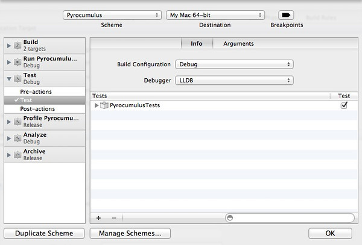Select the Archive Release row
362x245 pixels.
click(45, 155)
